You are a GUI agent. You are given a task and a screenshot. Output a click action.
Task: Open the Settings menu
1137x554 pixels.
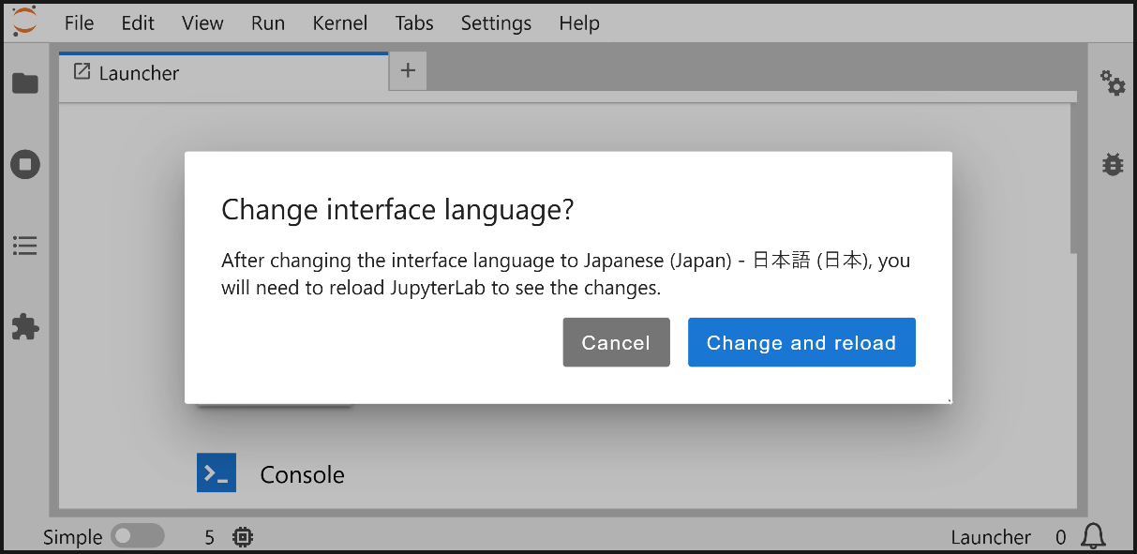495,22
